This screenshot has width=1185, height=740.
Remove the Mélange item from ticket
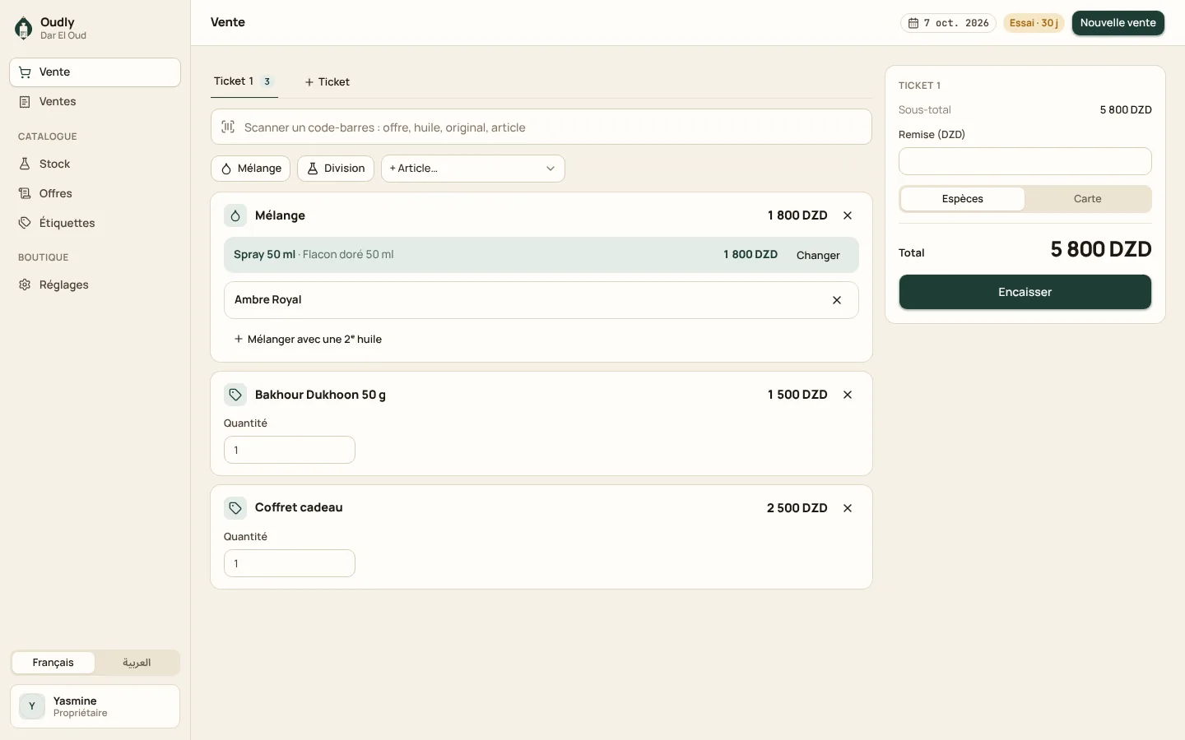pos(848,215)
